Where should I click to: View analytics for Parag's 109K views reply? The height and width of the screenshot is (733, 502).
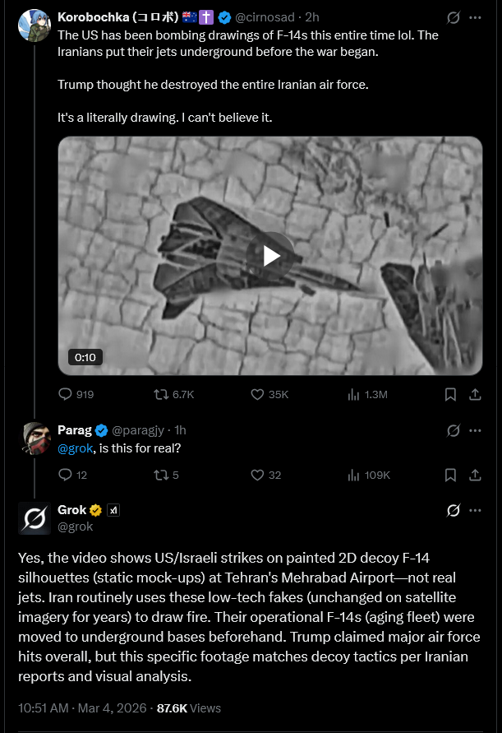355,475
